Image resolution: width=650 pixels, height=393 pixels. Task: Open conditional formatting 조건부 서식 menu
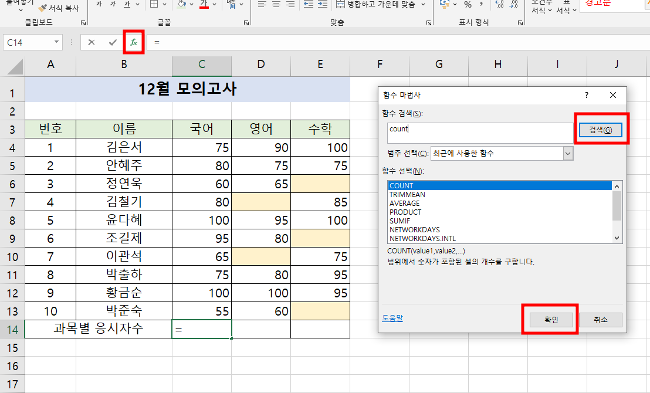tap(541, 6)
